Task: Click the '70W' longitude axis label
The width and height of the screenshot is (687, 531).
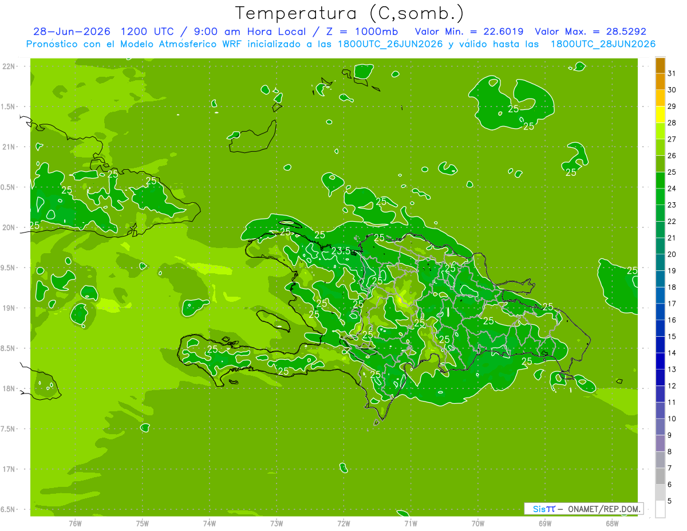Action: [x=478, y=523]
